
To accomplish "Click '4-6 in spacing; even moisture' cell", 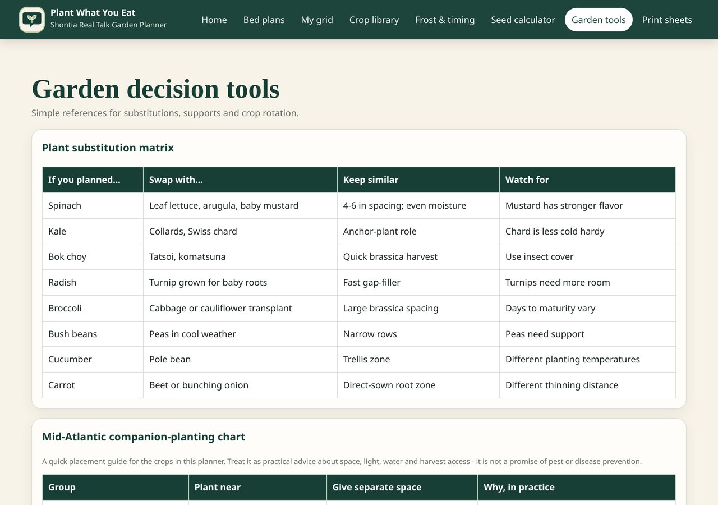I will (x=418, y=205).
